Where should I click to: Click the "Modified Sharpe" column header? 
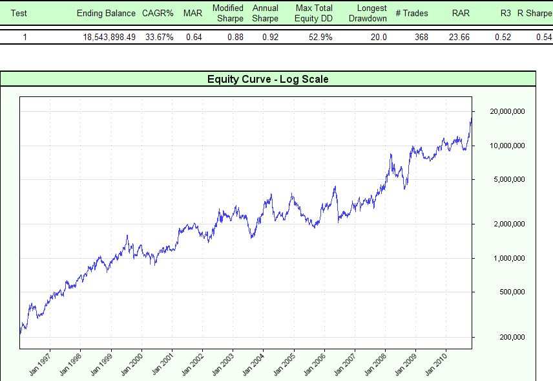tap(227, 13)
